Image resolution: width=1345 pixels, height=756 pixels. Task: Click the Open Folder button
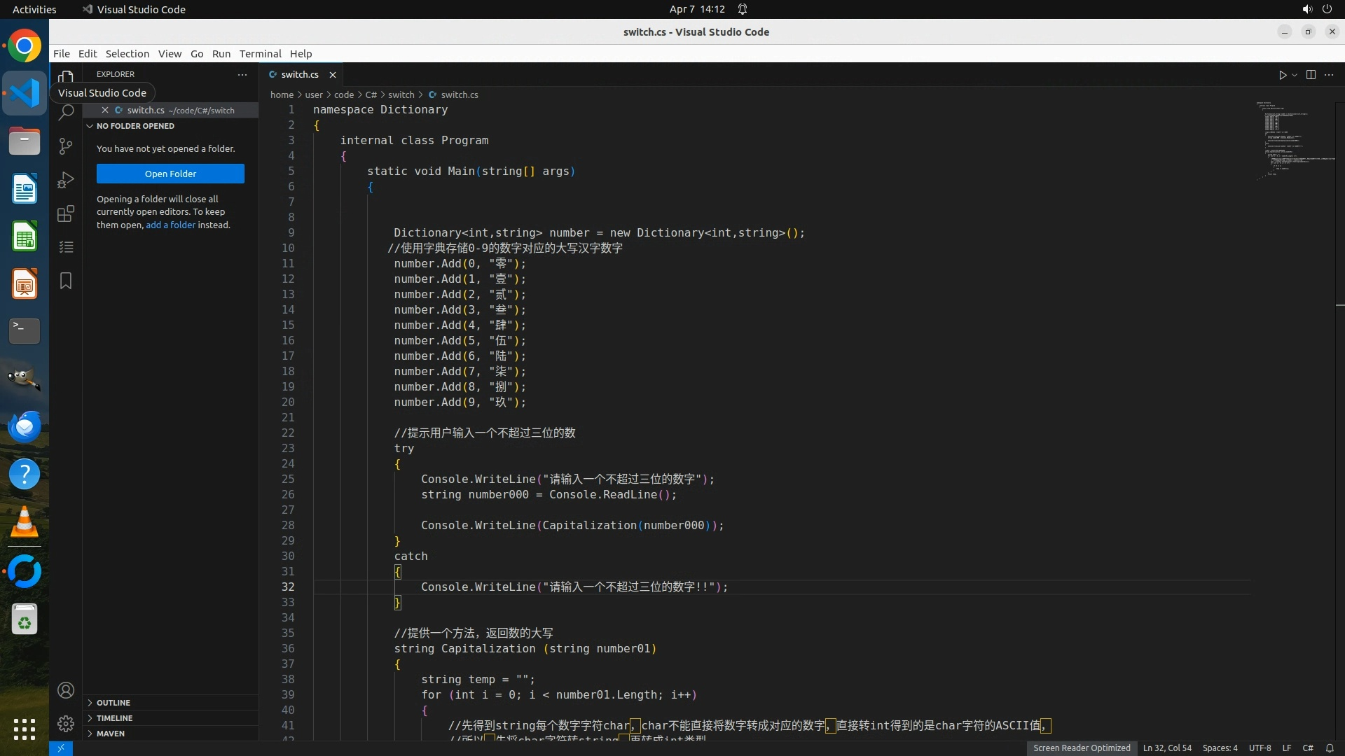click(170, 174)
